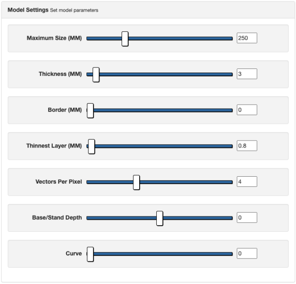The width and height of the screenshot is (296, 284).
Task: Click the Vectors Per Pixel value field
Action: click(247, 182)
